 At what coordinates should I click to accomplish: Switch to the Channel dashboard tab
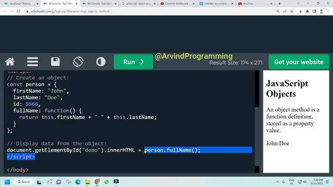(x=177, y=4)
